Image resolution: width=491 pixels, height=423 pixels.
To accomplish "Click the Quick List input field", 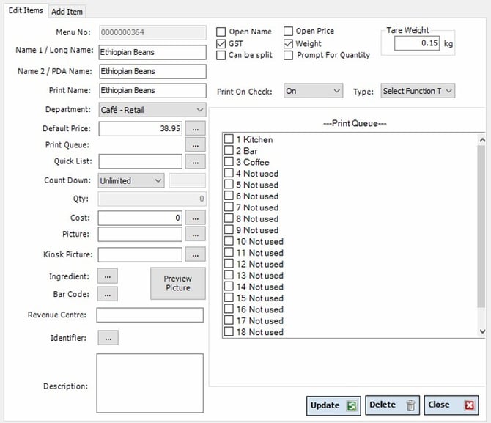I will (x=140, y=161).
